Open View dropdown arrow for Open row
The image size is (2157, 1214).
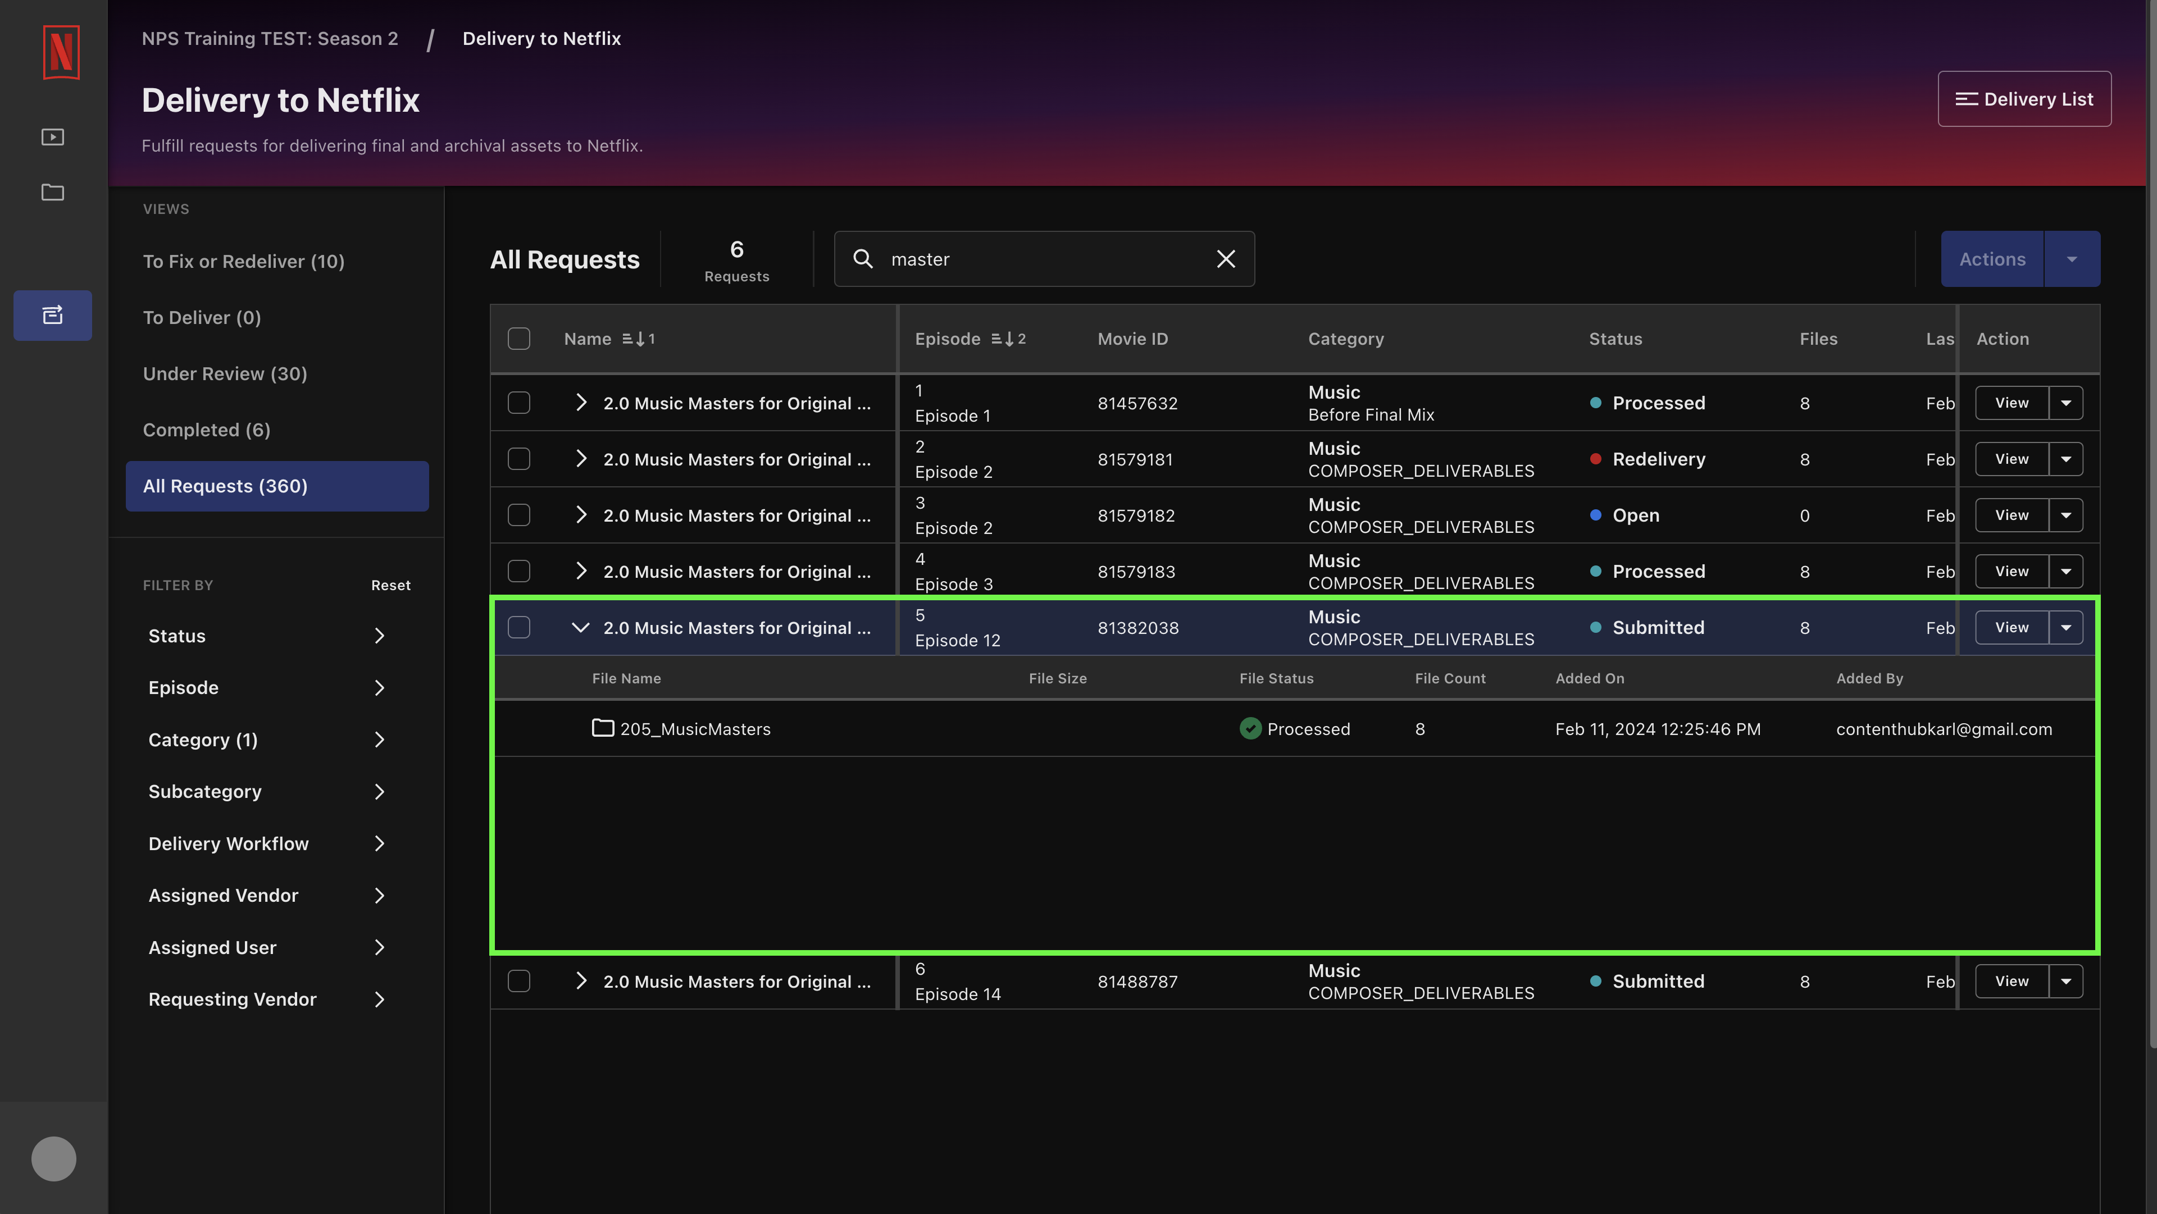tap(2066, 515)
